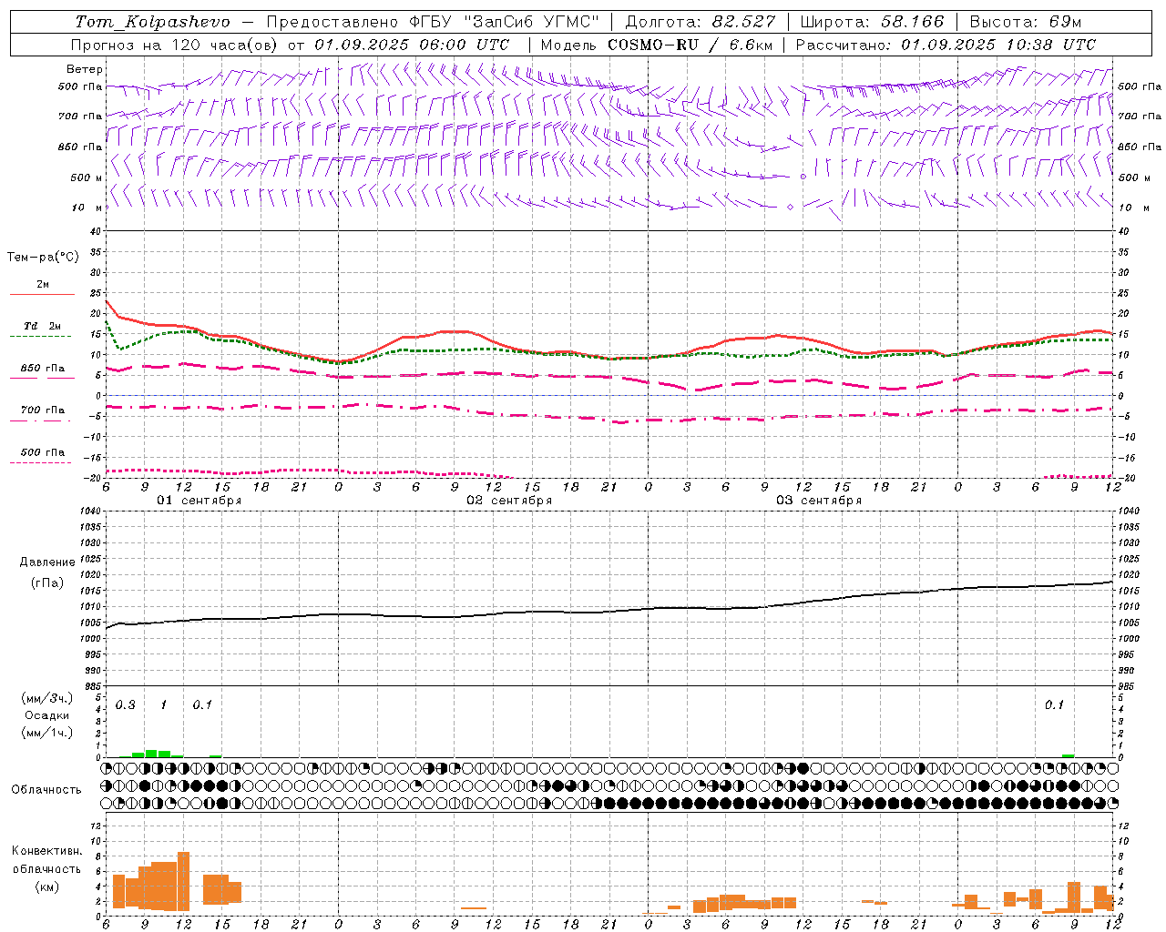
Task: Click the calculation time Рассчитано: 01.09.2025 10:38 UTC
Action: point(946,45)
